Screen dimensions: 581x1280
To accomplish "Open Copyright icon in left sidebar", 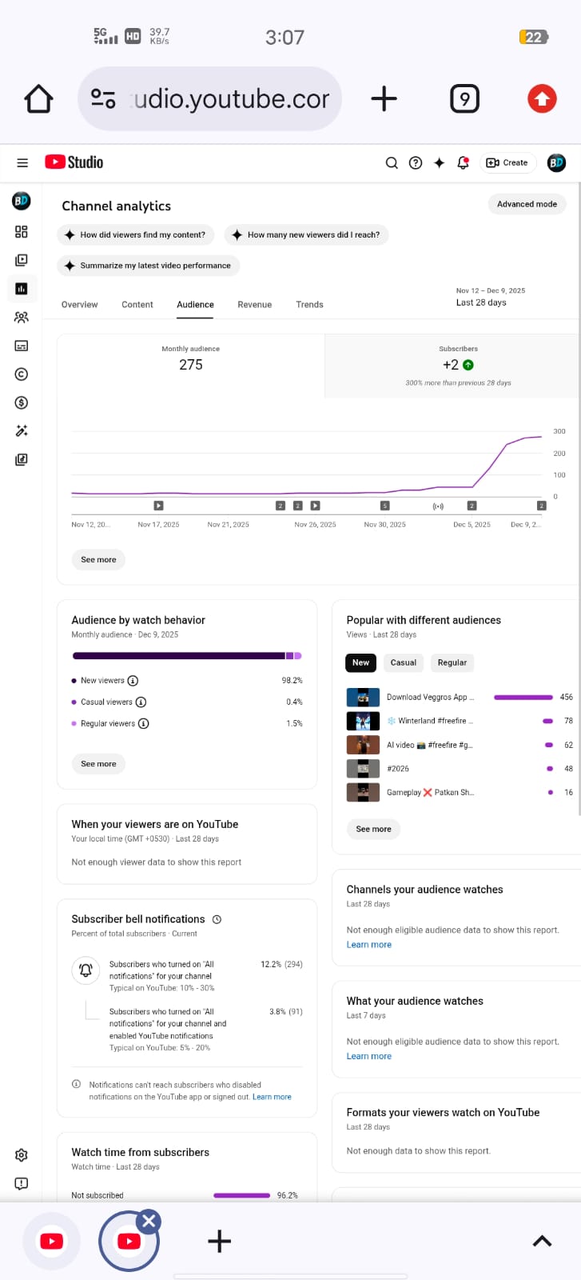I will (22, 374).
